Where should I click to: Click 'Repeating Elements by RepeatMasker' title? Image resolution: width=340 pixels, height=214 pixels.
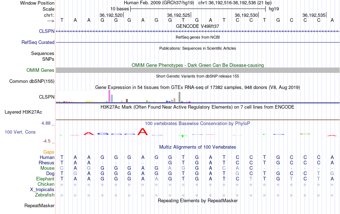(x=198, y=200)
